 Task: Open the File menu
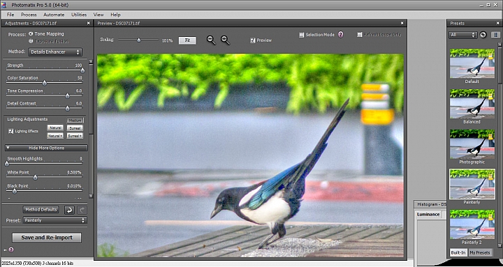click(10, 15)
